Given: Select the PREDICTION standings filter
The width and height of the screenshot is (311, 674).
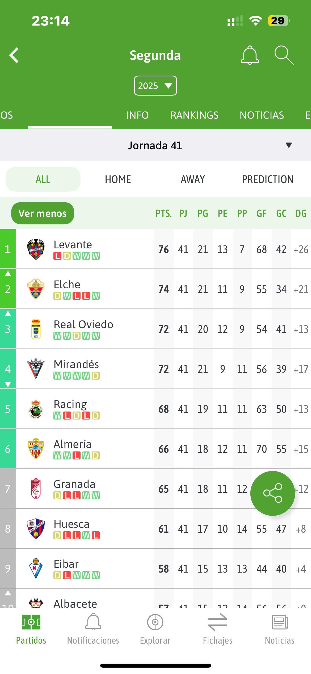Looking at the screenshot, I should (268, 179).
